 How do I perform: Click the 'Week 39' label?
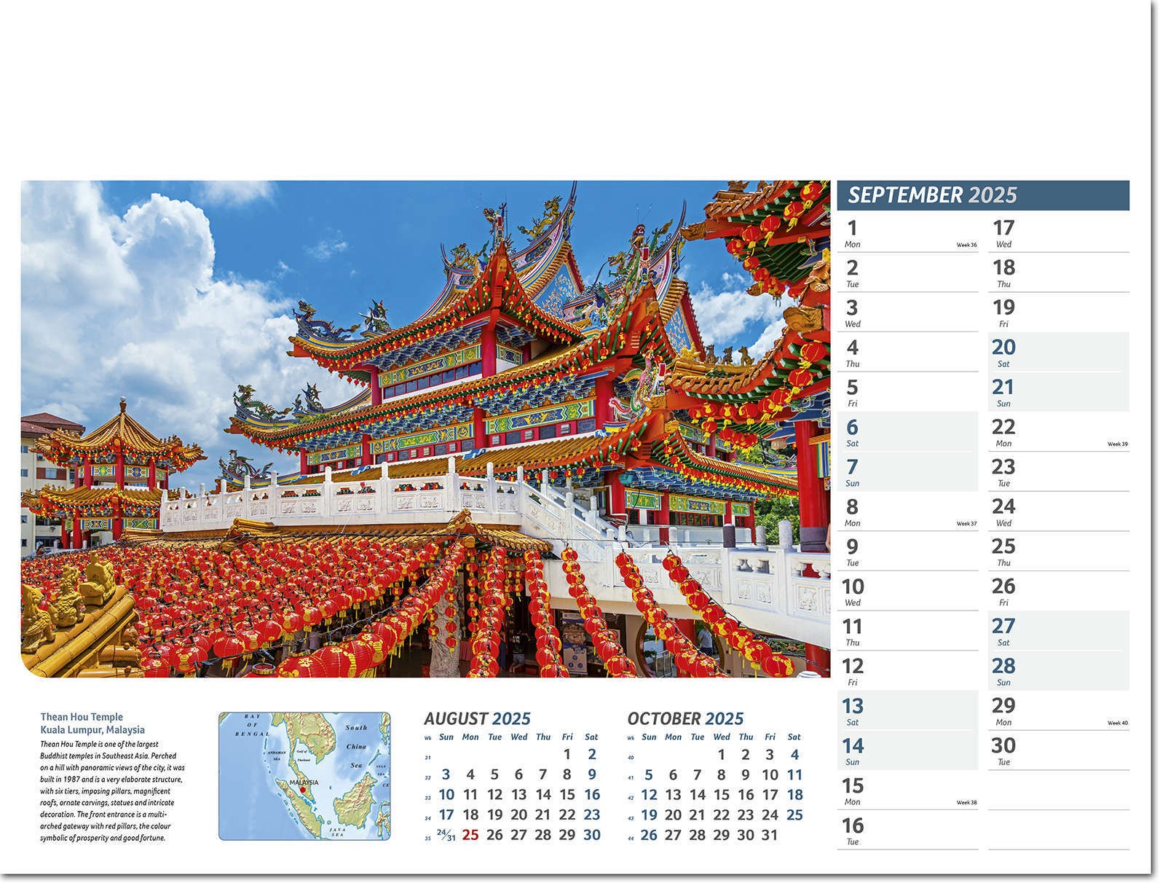click(x=1117, y=444)
